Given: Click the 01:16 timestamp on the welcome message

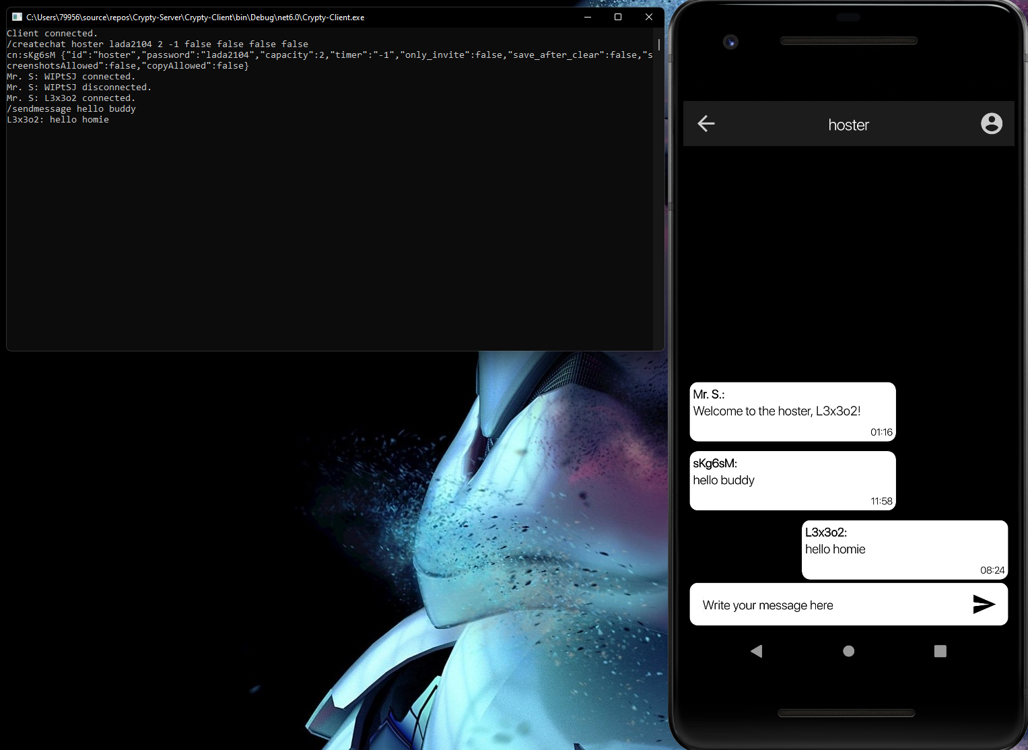Looking at the screenshot, I should coord(881,432).
